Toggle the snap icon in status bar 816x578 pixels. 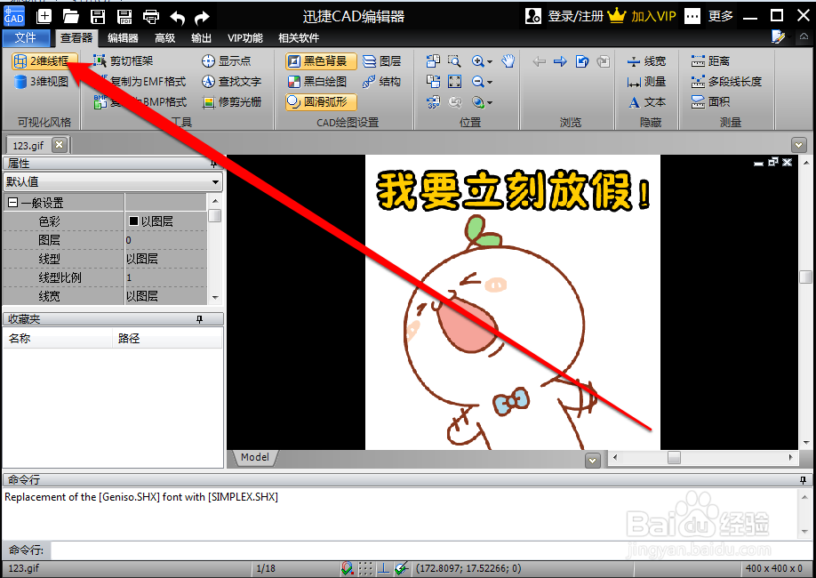pos(348,568)
